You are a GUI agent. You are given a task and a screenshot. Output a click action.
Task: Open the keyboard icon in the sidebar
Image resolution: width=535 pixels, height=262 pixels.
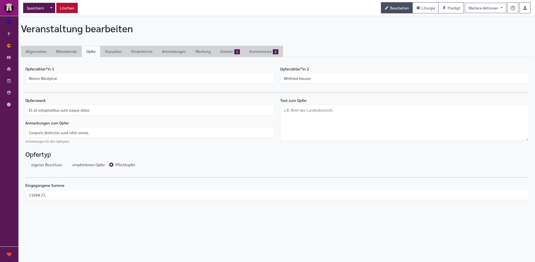pos(9,57)
